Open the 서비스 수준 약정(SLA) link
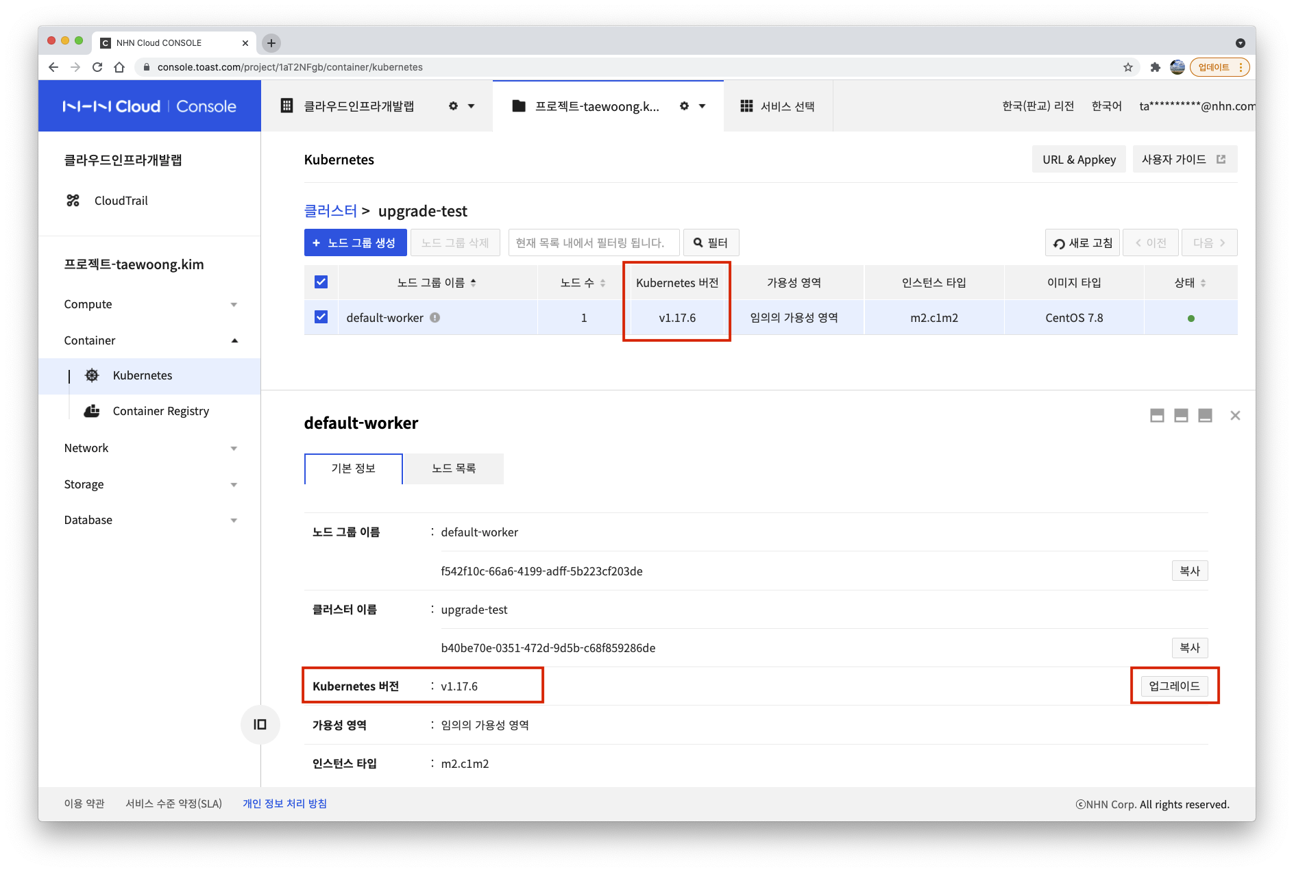This screenshot has height=872, width=1294. point(173,804)
